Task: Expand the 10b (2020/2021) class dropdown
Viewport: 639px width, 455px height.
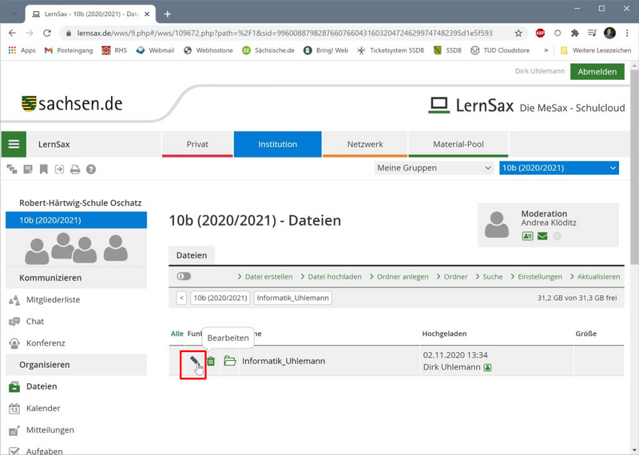Action: pos(558,168)
